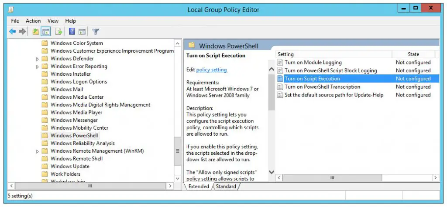Click the Windows Mail folder icon
This screenshot has height=207, width=447.
coord(45,89)
